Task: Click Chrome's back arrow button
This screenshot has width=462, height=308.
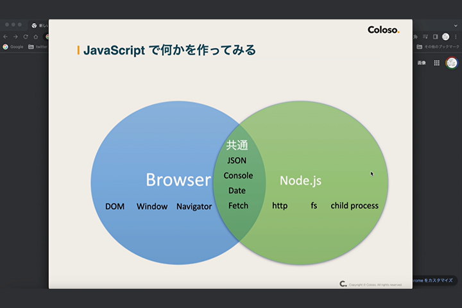Action: pos(5,37)
